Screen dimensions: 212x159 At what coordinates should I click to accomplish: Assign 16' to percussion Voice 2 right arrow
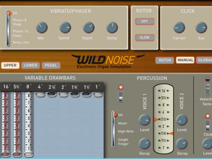pos(168,91)
